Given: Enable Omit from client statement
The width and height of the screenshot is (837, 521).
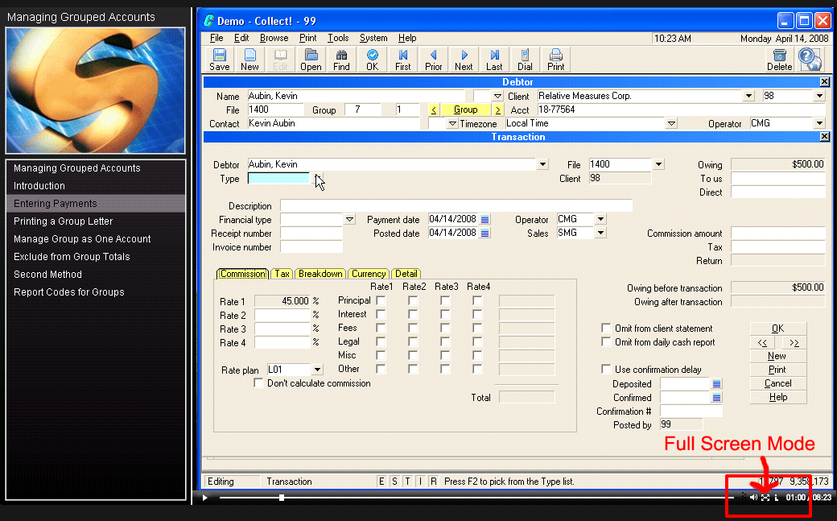Looking at the screenshot, I should point(606,328).
